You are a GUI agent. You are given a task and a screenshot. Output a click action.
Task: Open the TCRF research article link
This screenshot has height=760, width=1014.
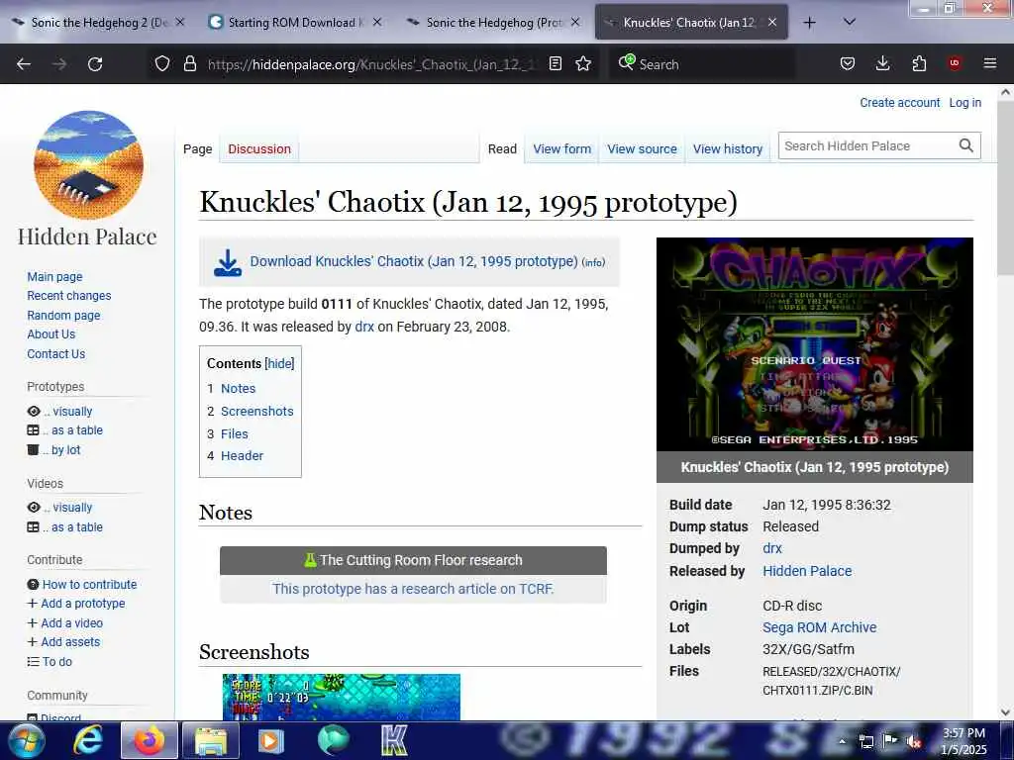click(x=413, y=589)
